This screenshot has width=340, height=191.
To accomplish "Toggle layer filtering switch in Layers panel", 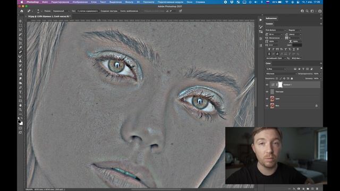I will (x=321, y=68).
